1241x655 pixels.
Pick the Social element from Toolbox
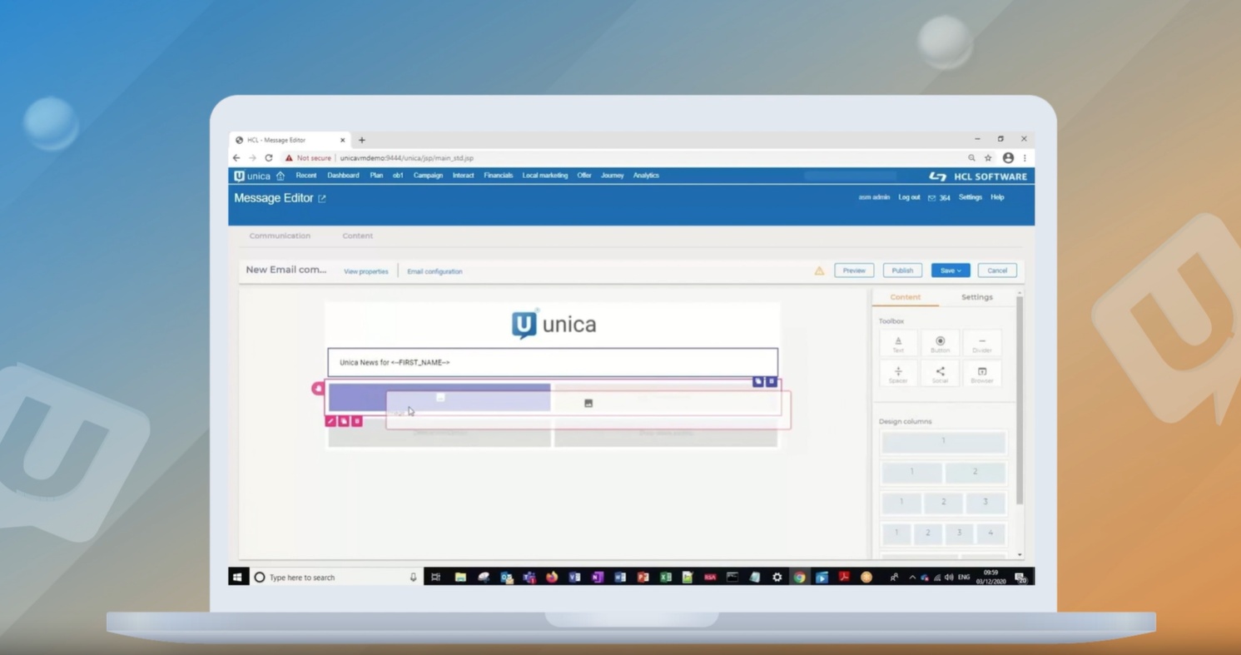point(940,375)
